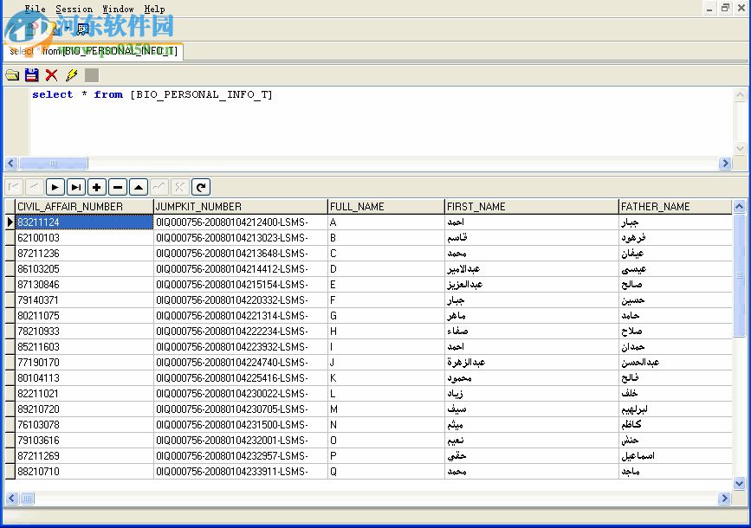Screen dimensions: 751x528
Task: Delete the record with minus button
Action: pyautogui.click(x=117, y=187)
